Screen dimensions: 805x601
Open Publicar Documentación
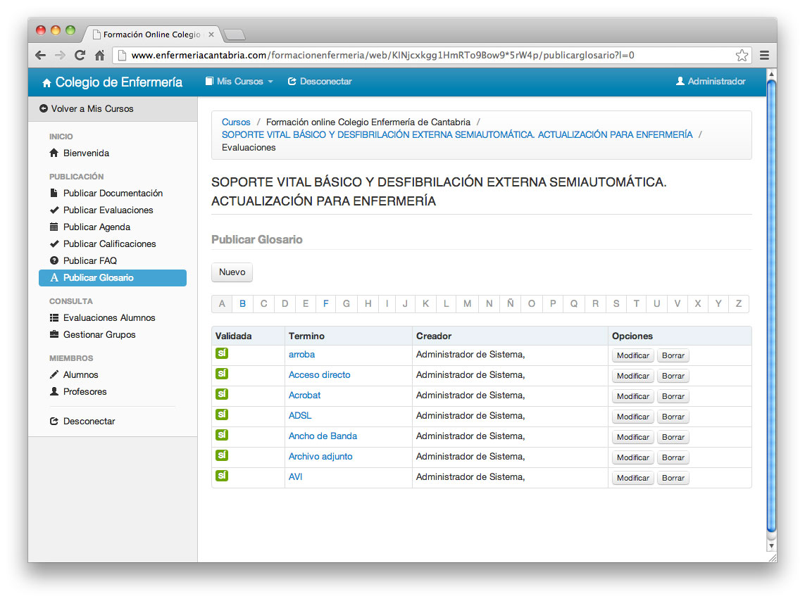(x=106, y=194)
